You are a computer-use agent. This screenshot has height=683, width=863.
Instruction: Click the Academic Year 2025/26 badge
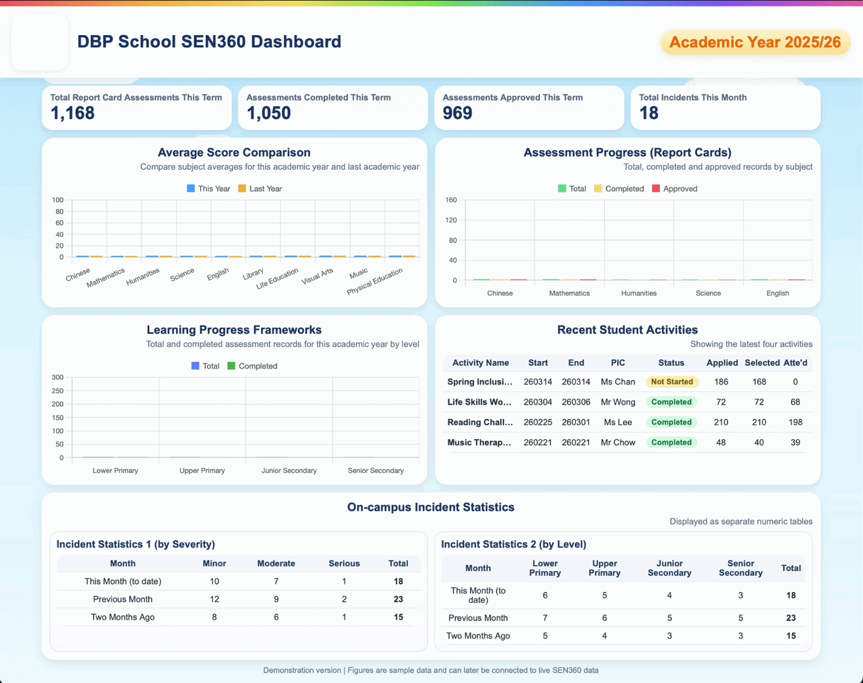tap(754, 42)
